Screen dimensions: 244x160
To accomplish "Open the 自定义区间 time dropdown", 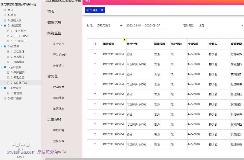I will pyautogui.click(x=109, y=26).
